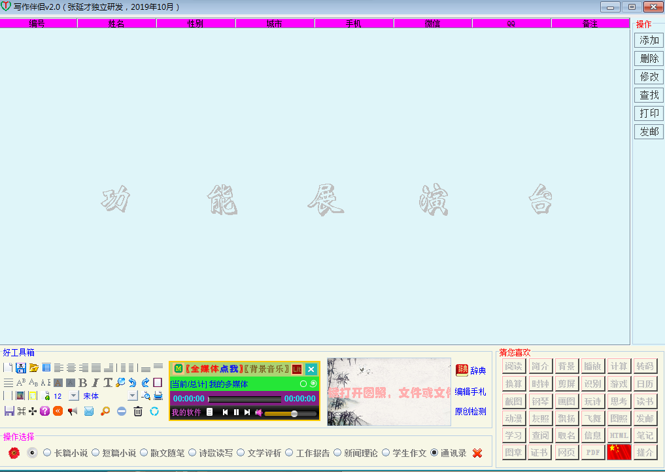Click the envelope mail icon in toolbox

coord(88,411)
